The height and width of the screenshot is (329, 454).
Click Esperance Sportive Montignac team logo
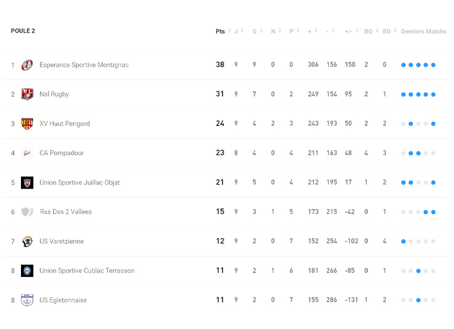pyautogui.click(x=27, y=65)
